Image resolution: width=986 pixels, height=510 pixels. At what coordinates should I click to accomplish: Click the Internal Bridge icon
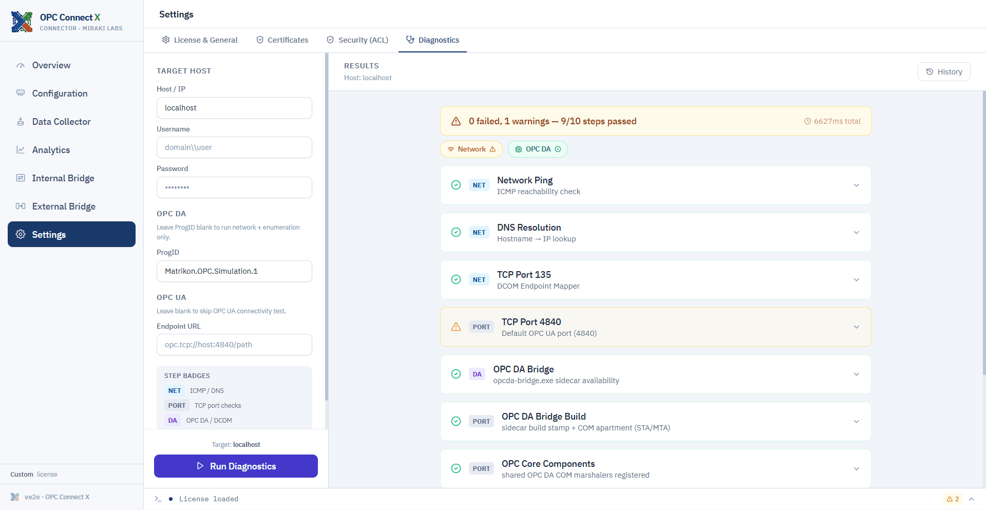coord(21,178)
